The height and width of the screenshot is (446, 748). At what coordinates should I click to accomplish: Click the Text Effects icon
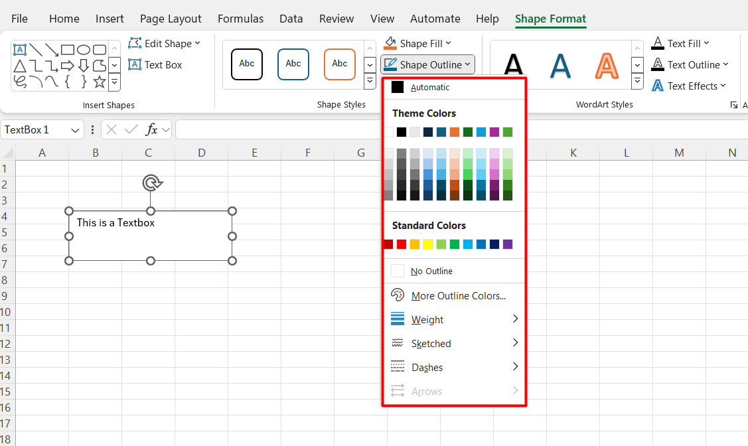[658, 86]
